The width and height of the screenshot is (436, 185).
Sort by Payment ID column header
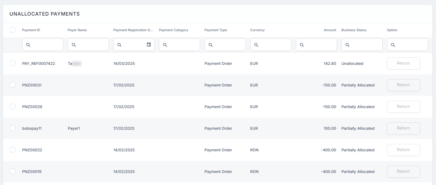31,30
